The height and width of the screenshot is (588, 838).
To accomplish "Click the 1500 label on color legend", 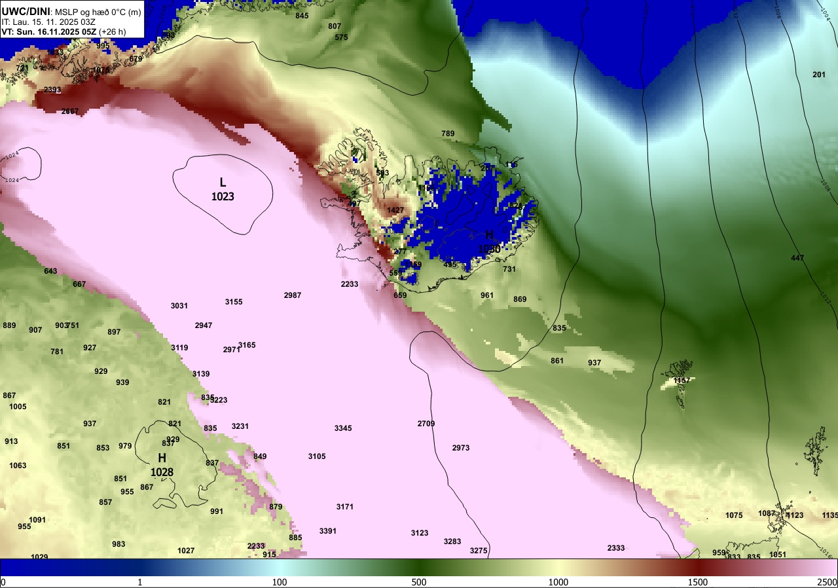I will tap(698, 582).
